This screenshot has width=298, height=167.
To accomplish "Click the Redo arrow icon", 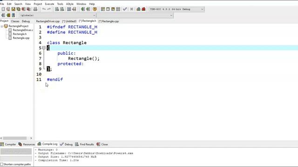I will pyautogui.click(x=49, y=9).
